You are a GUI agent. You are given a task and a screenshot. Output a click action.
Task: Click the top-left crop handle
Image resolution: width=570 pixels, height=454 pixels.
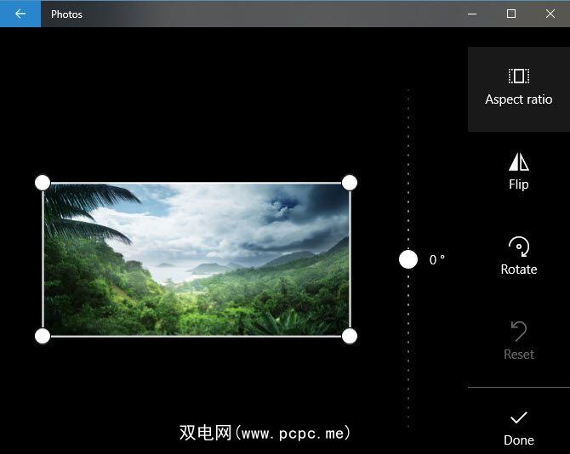[x=43, y=182]
